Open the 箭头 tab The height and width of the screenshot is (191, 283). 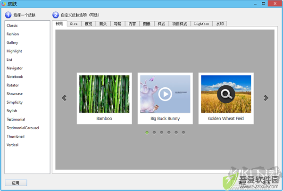103,24
